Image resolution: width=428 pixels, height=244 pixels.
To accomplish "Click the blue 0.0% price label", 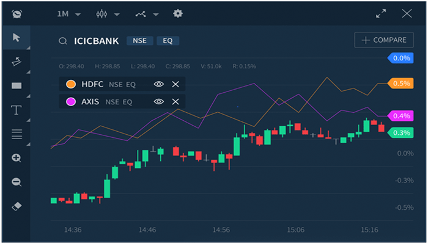I will pyautogui.click(x=400, y=58).
